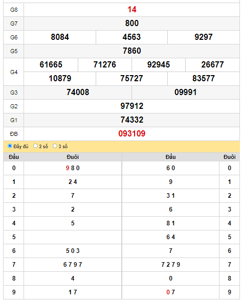Click the special prize number 093109
This screenshot has height=302, width=242.
(131, 134)
